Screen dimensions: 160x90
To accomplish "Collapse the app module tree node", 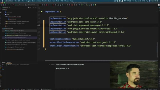I will tap(2, 10).
